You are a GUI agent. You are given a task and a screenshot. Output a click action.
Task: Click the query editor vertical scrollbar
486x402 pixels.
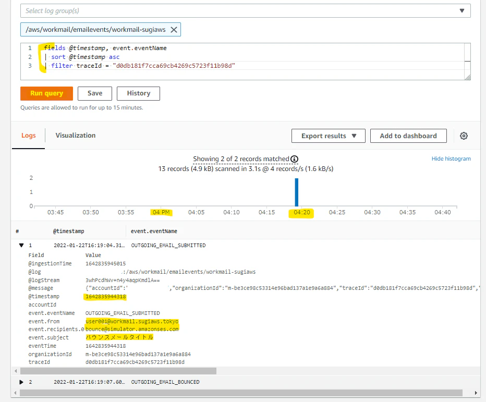coord(467,59)
